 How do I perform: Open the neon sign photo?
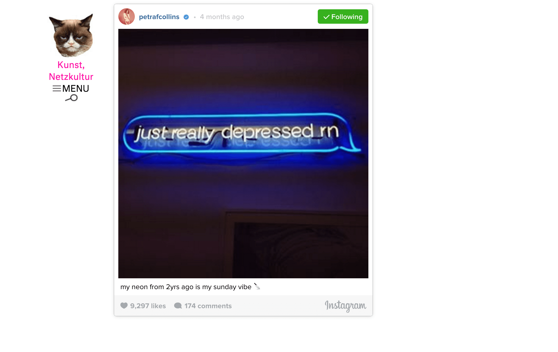pos(243,154)
